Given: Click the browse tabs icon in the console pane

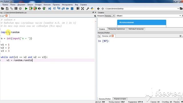Looking at the screenshot, I should (x=99, y=36).
